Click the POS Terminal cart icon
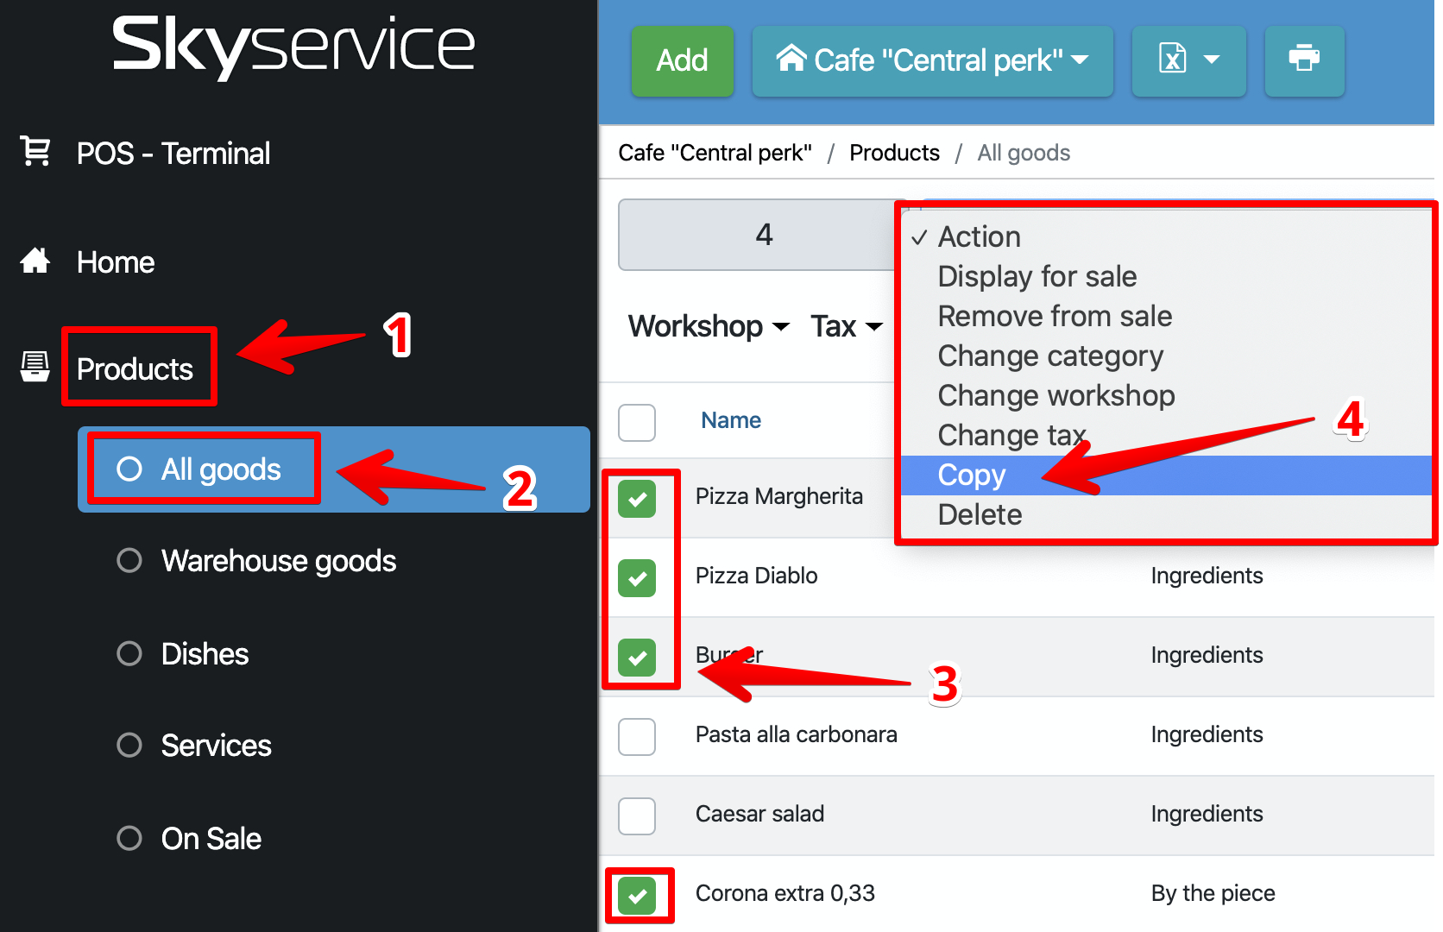1443x932 pixels. pos(35,152)
